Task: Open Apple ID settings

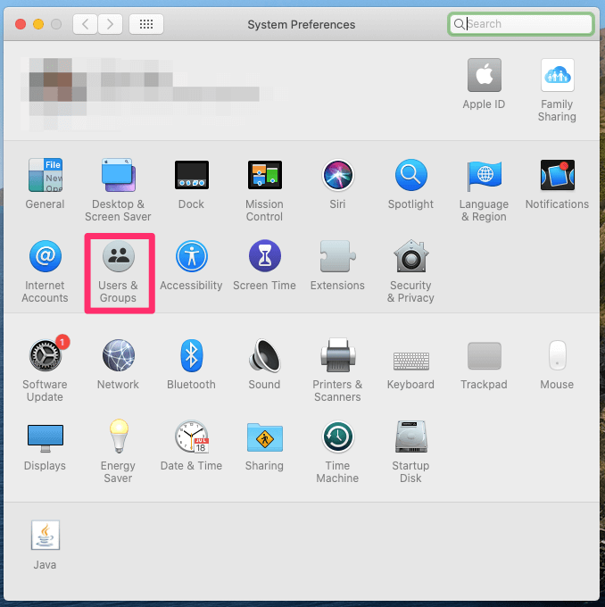Action: tap(485, 75)
